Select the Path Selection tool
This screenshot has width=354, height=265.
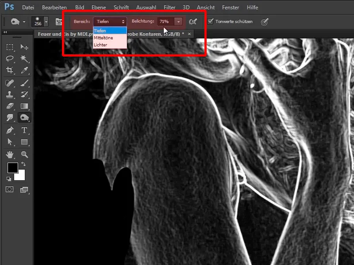click(x=9, y=142)
